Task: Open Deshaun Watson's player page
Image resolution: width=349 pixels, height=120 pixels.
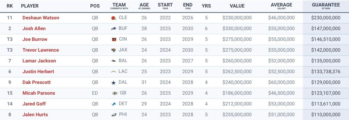Action: (x=41, y=18)
